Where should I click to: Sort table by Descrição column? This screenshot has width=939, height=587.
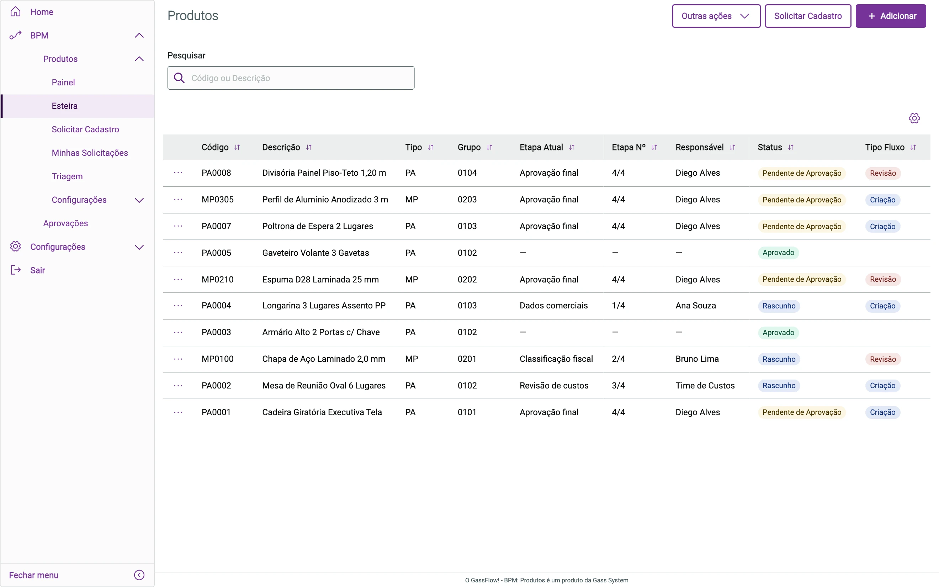click(309, 147)
